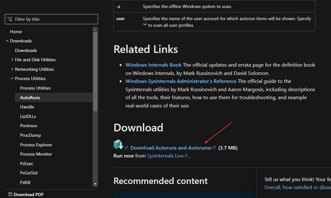The image size is (331, 198).
Task: Expand Networking Utilities chevron
Action: click(12, 69)
